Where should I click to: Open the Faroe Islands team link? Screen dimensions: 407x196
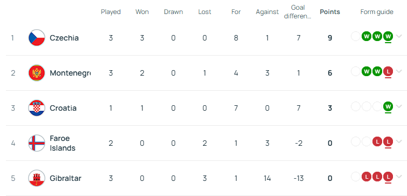63,143
